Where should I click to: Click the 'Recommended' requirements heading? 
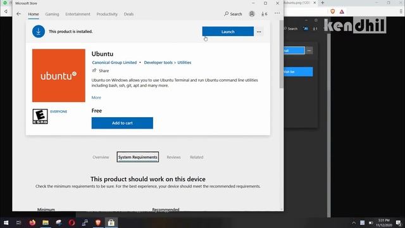pos(166,210)
